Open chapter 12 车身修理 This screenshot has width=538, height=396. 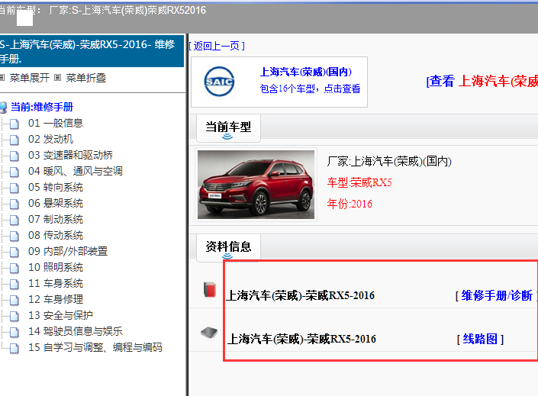tap(56, 299)
